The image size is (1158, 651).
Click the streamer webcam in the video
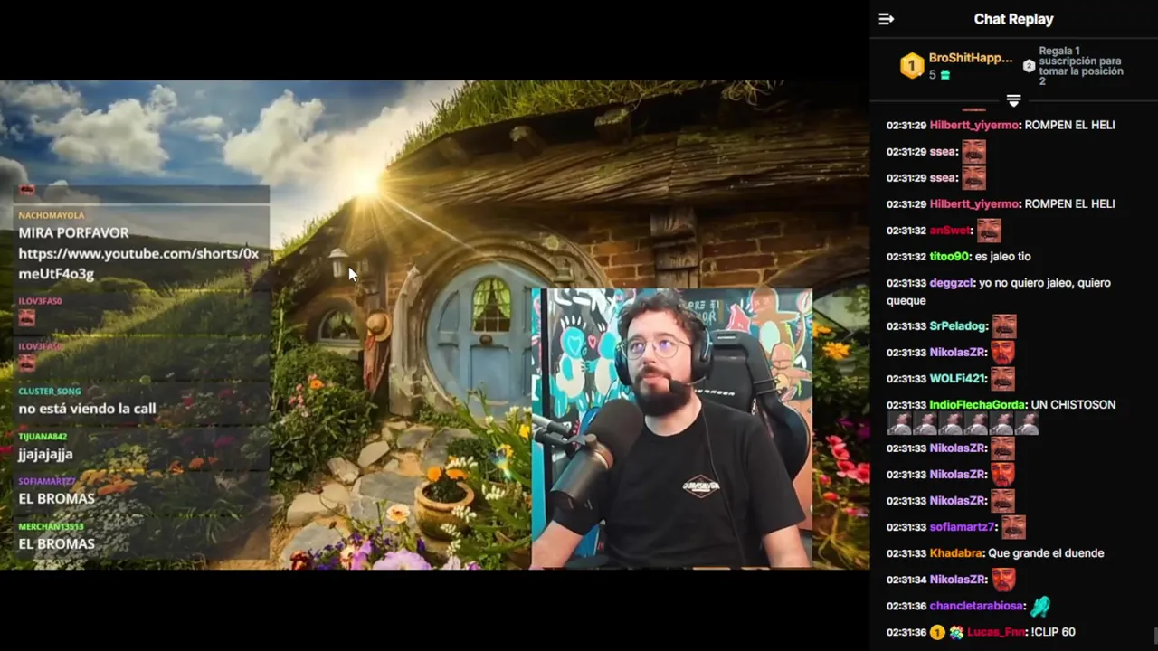(671, 429)
